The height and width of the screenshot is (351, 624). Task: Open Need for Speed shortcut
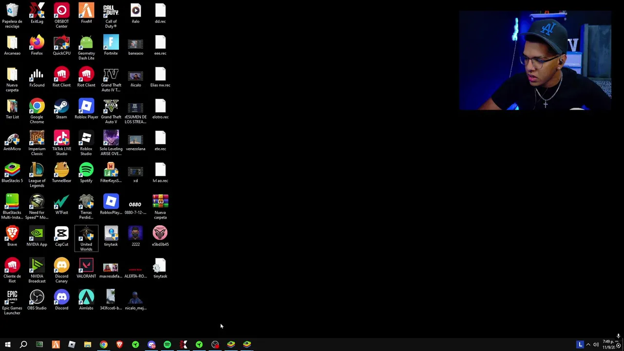coord(37,207)
